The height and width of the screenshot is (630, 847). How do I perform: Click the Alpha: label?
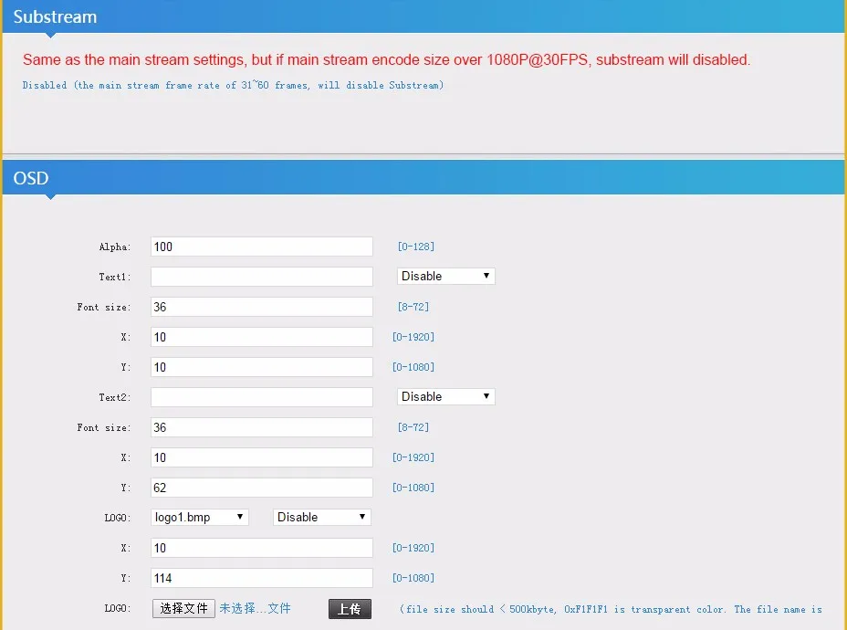114,247
